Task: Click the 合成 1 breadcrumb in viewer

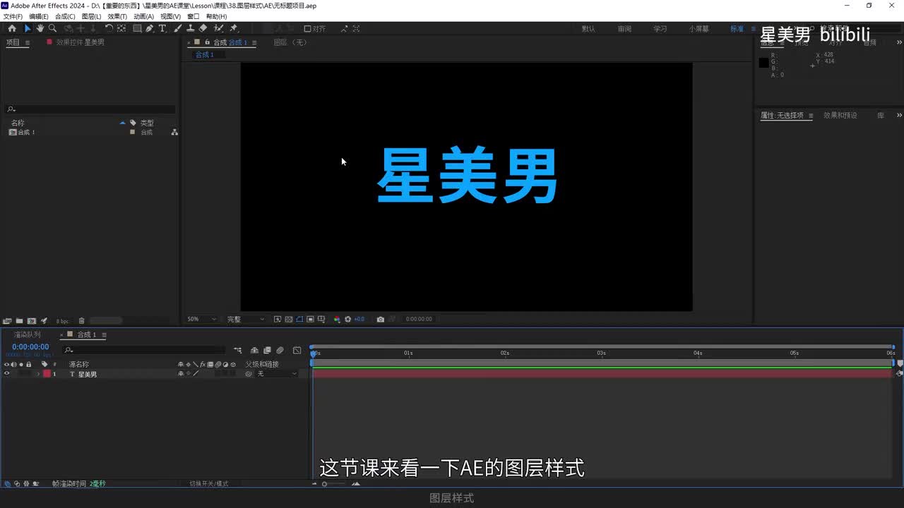Action: point(204,54)
